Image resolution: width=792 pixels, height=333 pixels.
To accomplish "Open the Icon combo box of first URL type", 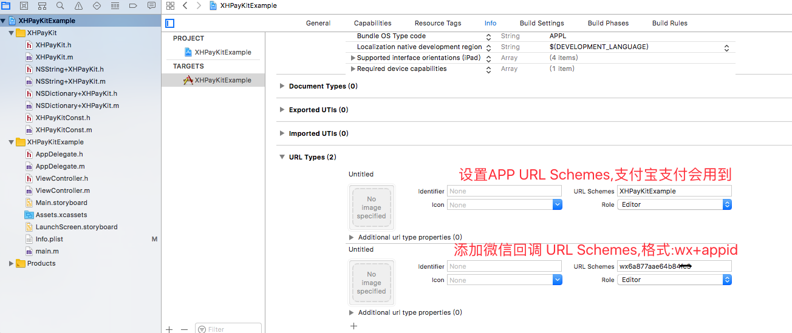I will click(x=505, y=205).
